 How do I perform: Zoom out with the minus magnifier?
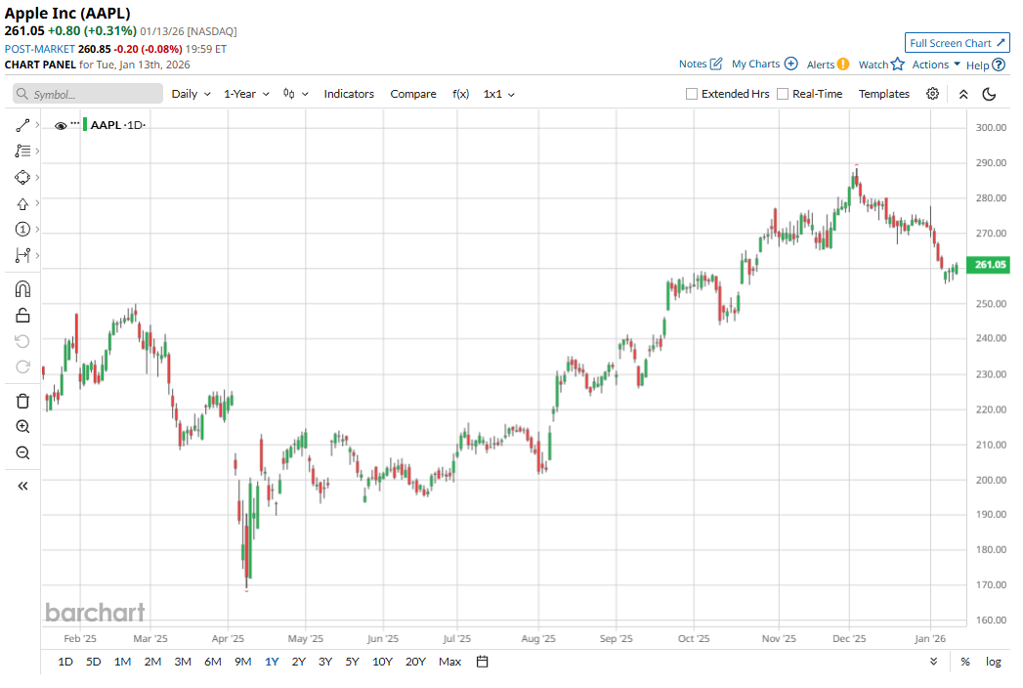(23, 452)
